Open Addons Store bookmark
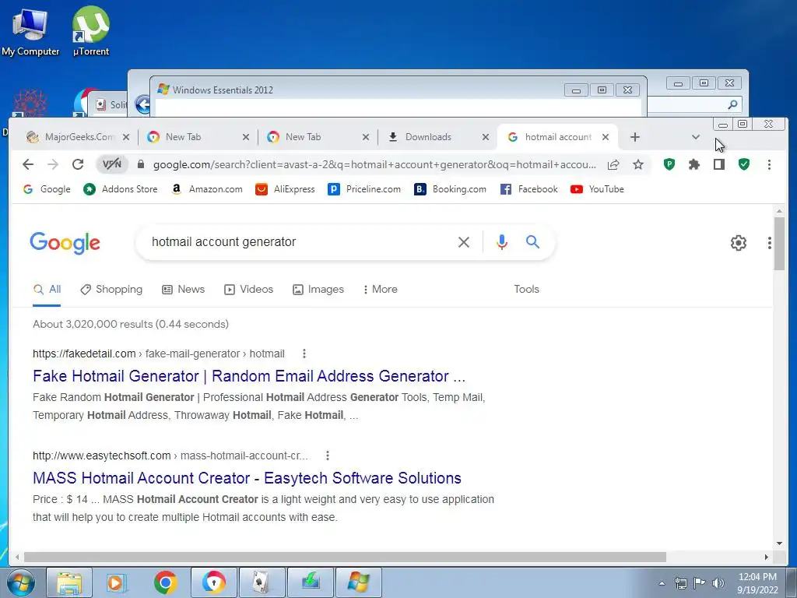This screenshot has height=598, width=797. tap(121, 189)
